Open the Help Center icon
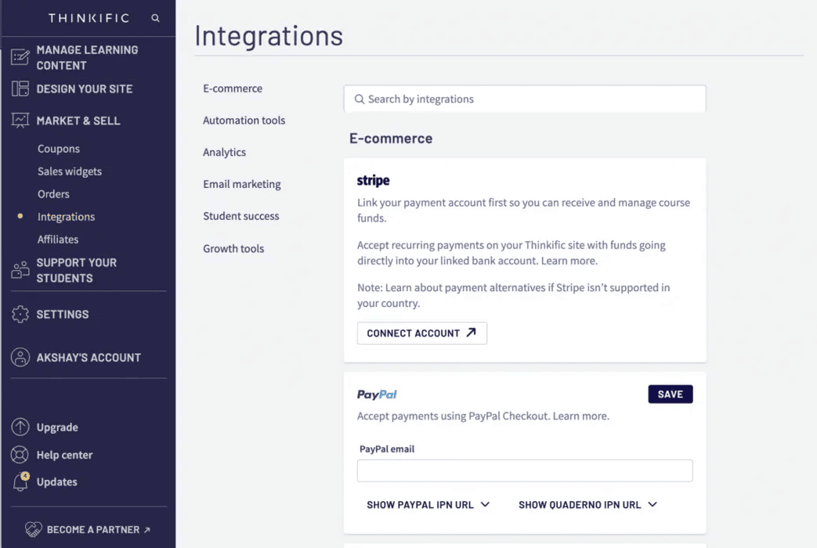The image size is (817, 548). [x=19, y=454]
